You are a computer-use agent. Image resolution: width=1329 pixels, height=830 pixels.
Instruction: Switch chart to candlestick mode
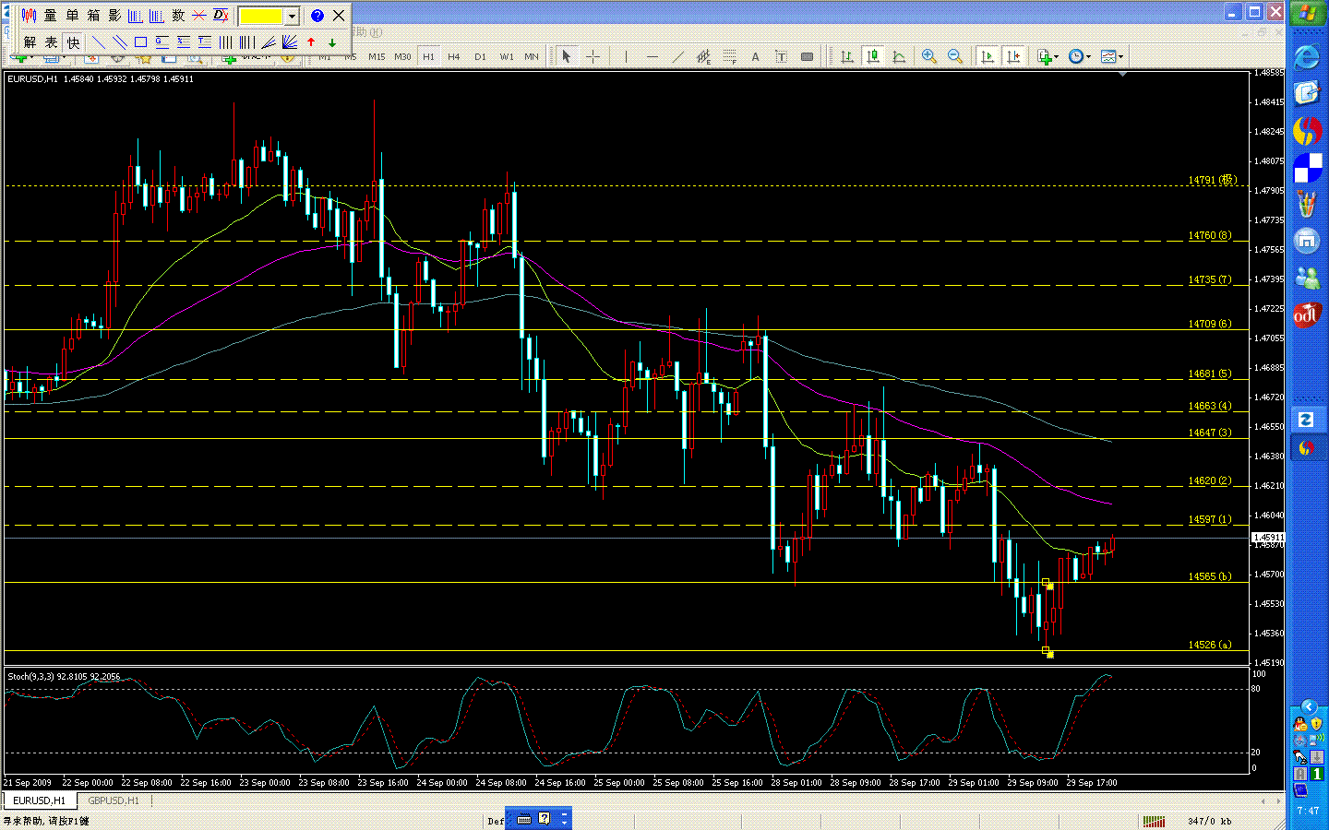click(872, 57)
